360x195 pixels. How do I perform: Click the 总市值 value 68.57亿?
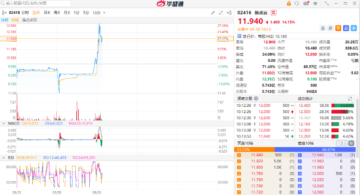(310, 67)
